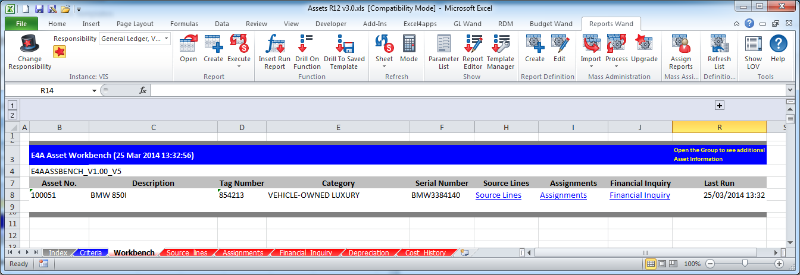Select the BMW 850I description cell

tap(153, 195)
